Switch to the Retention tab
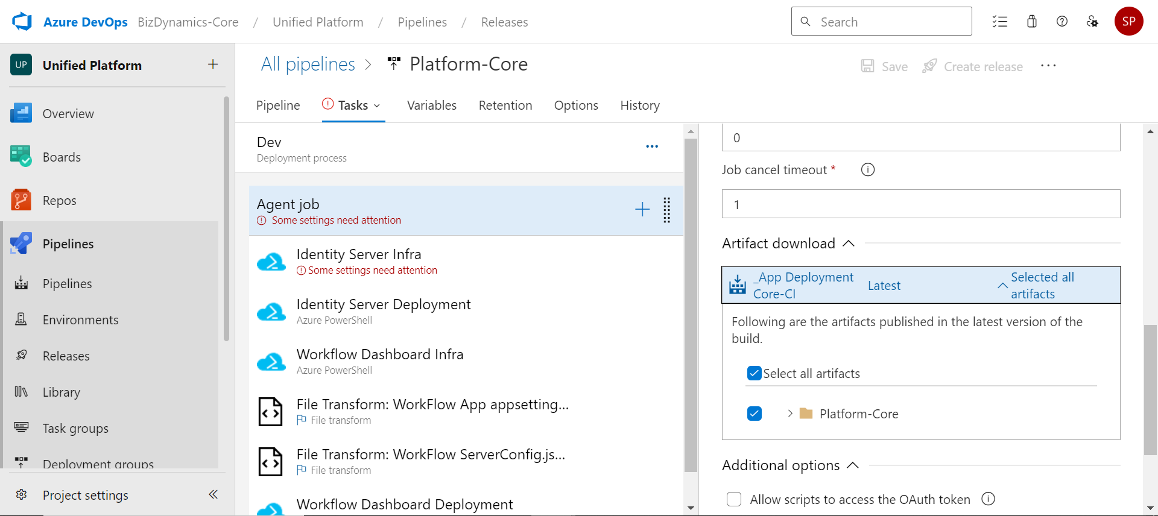 pyautogui.click(x=505, y=105)
